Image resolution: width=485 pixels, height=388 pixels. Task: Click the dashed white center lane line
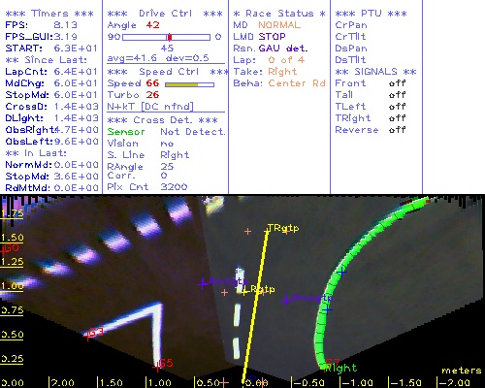click(x=238, y=313)
